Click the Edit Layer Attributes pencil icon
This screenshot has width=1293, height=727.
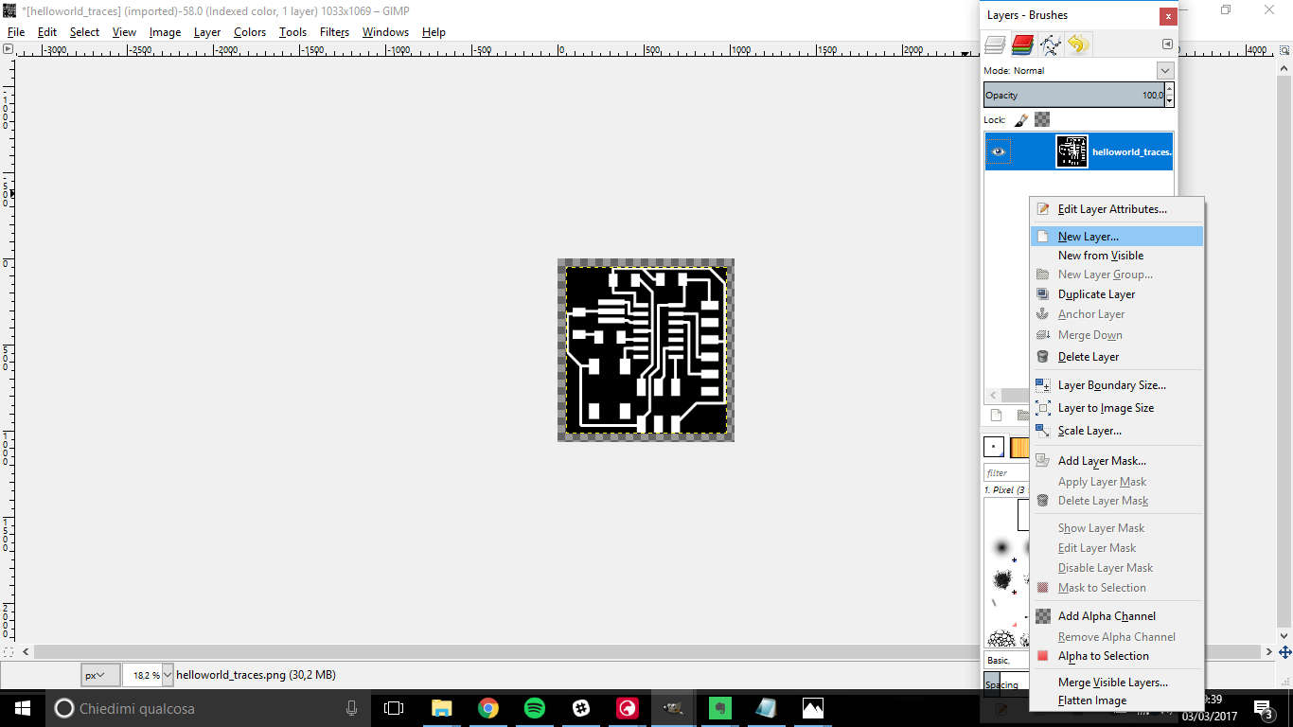pos(1043,209)
